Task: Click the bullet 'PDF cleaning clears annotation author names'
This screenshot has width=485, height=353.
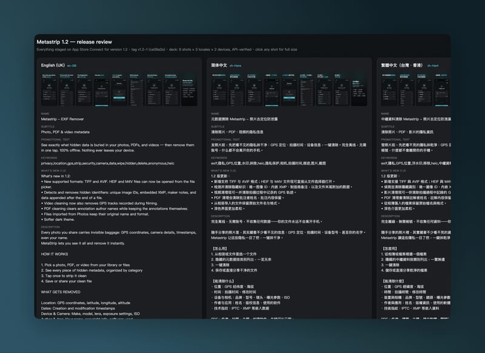Action: pyautogui.click(x=115, y=209)
